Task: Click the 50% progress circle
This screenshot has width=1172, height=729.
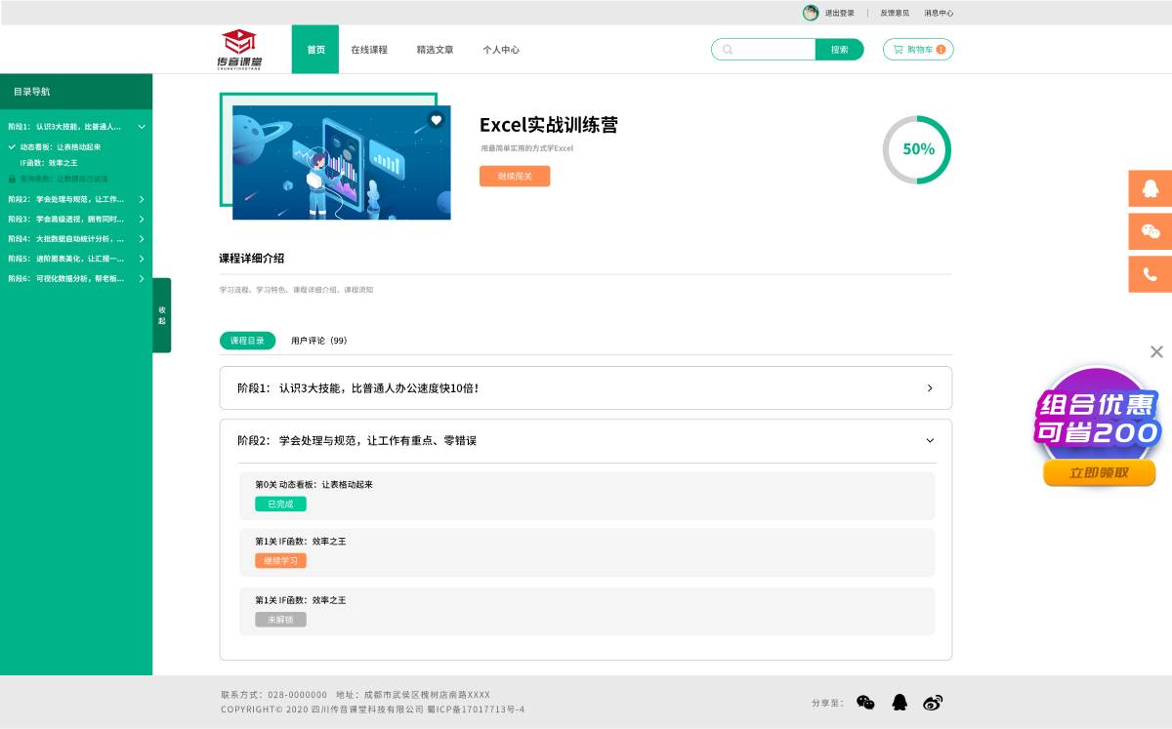Action: (x=916, y=149)
